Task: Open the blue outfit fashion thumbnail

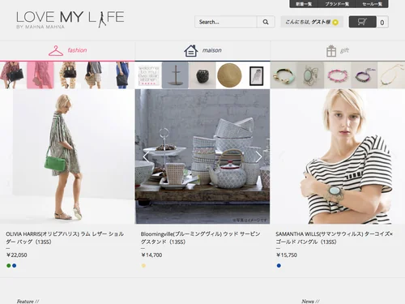Action: click(122, 75)
